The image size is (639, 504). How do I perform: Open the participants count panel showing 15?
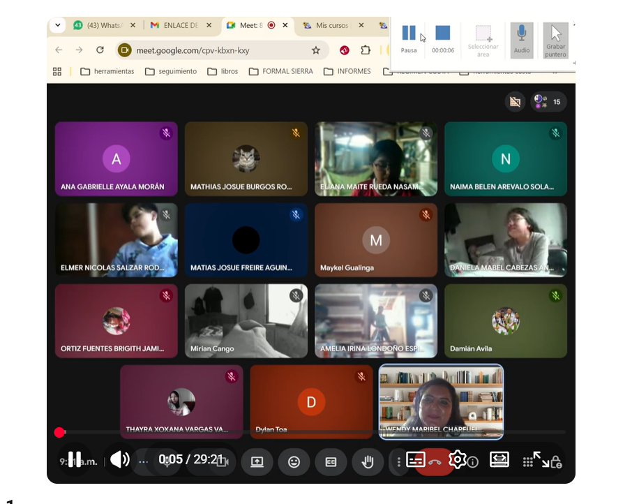click(x=548, y=102)
